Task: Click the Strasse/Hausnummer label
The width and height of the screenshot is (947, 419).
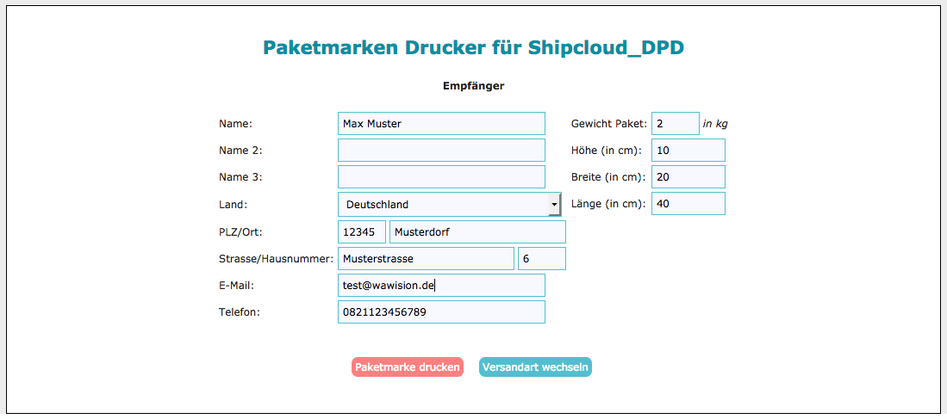Action: 276,259
